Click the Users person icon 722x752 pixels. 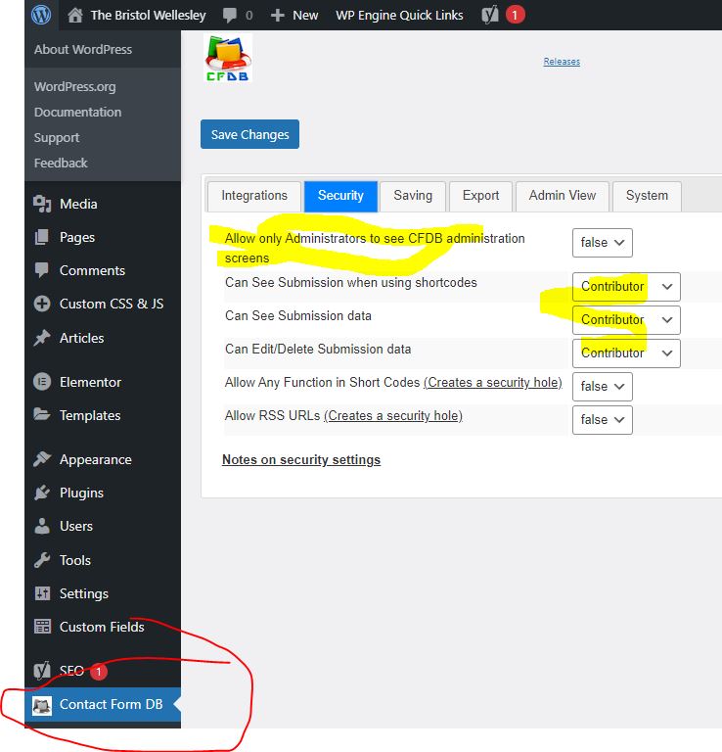42,526
